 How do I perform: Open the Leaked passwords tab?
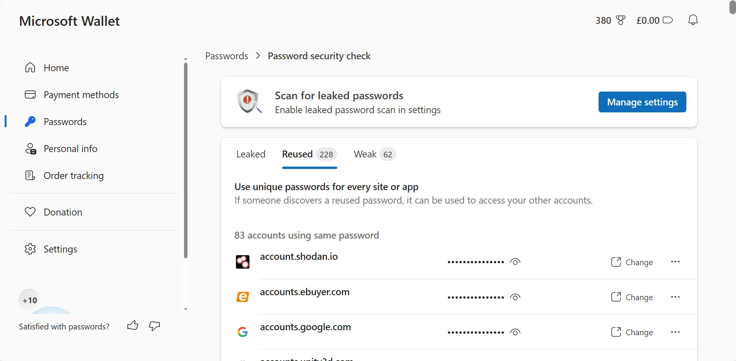click(251, 154)
